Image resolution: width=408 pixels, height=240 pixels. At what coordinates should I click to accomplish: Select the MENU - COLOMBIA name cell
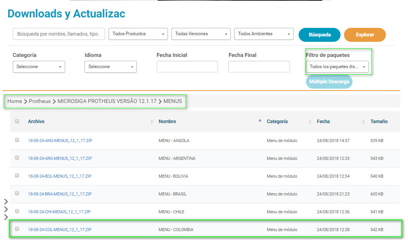click(x=176, y=230)
